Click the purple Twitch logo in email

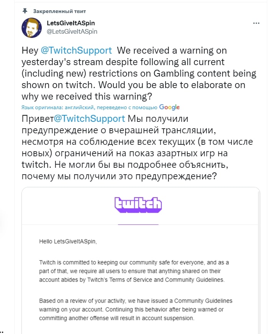point(138,205)
